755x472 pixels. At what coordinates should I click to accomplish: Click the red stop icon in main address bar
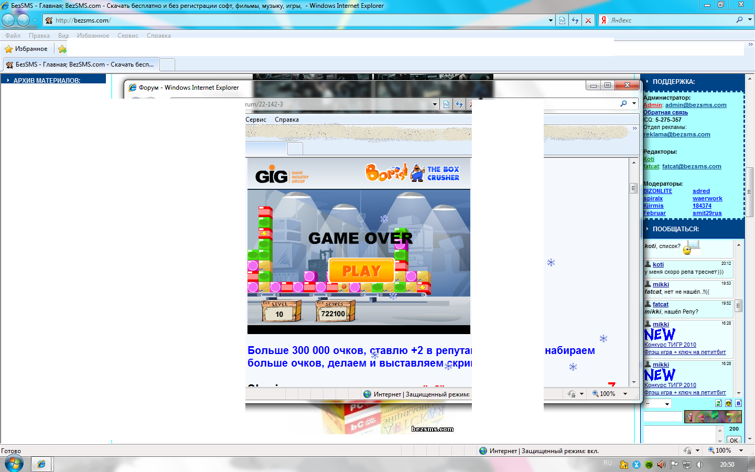[x=588, y=20]
